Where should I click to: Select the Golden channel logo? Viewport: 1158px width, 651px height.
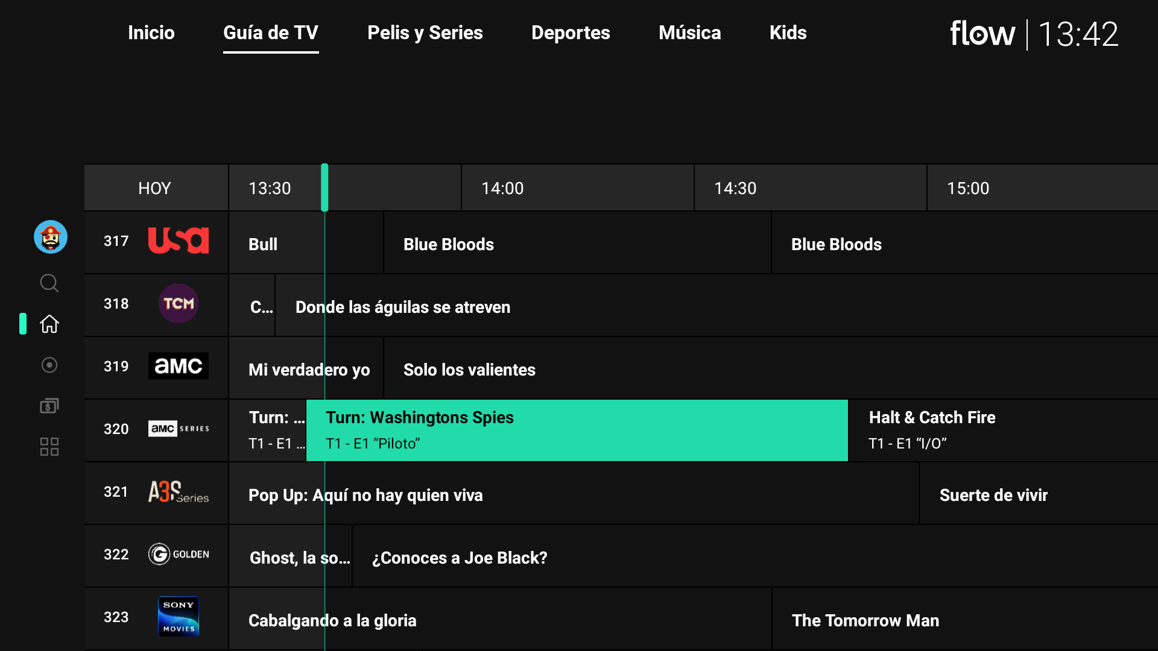point(178,554)
